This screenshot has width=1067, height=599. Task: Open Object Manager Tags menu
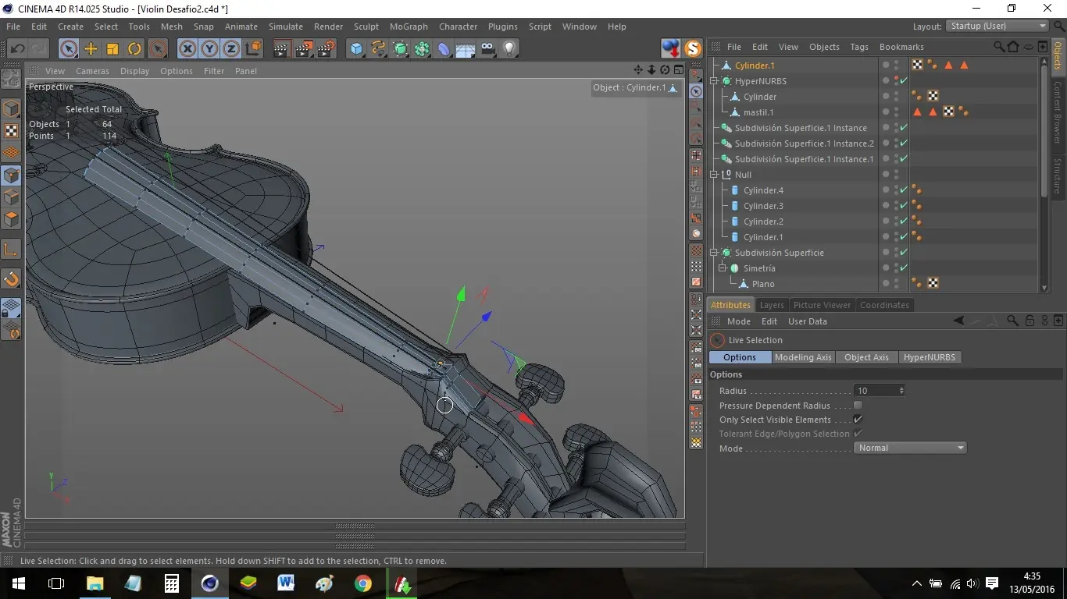pyautogui.click(x=859, y=47)
